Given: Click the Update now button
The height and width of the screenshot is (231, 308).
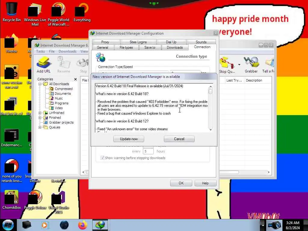Looking at the screenshot, I should click(129, 139).
